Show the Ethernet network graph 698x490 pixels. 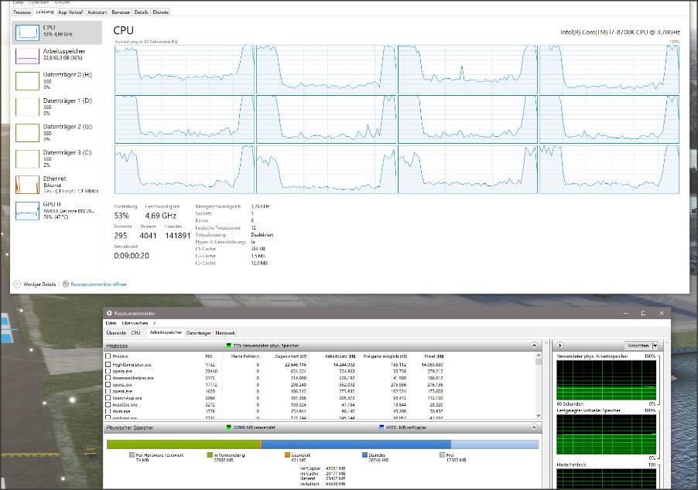tap(28, 183)
